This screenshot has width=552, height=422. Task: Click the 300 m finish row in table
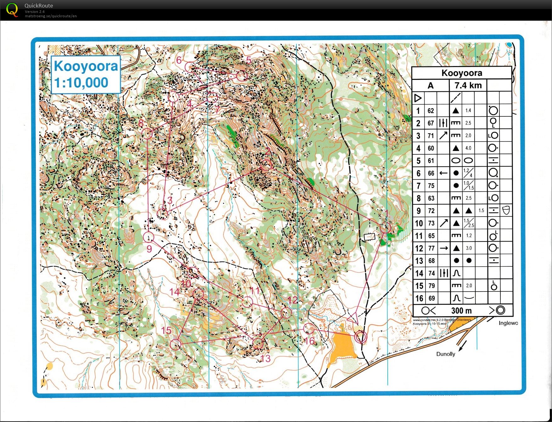(462, 310)
